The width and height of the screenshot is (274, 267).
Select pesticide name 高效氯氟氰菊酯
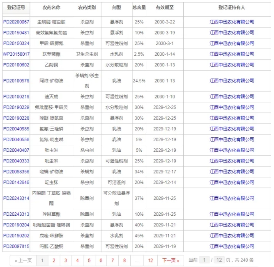pyautogui.click(x=51, y=33)
